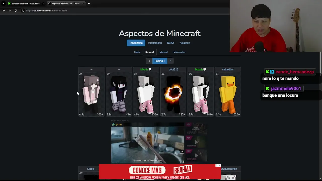This screenshot has width=322, height=181.
Task: Open a new browser tab
Action: [x=89, y=4]
